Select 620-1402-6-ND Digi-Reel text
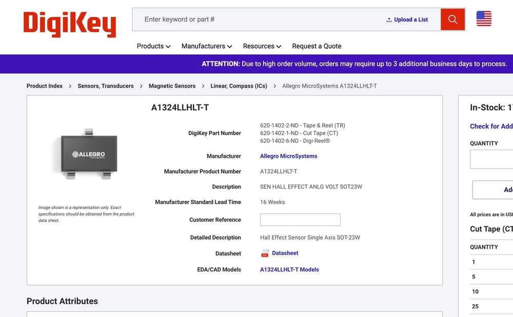The image size is (513, 317). (x=295, y=141)
